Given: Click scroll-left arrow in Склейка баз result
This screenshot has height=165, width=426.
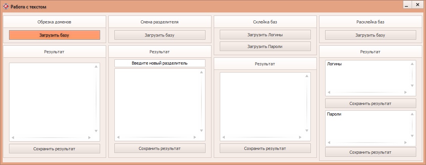Looking at the screenshot, I should click(x=223, y=137).
